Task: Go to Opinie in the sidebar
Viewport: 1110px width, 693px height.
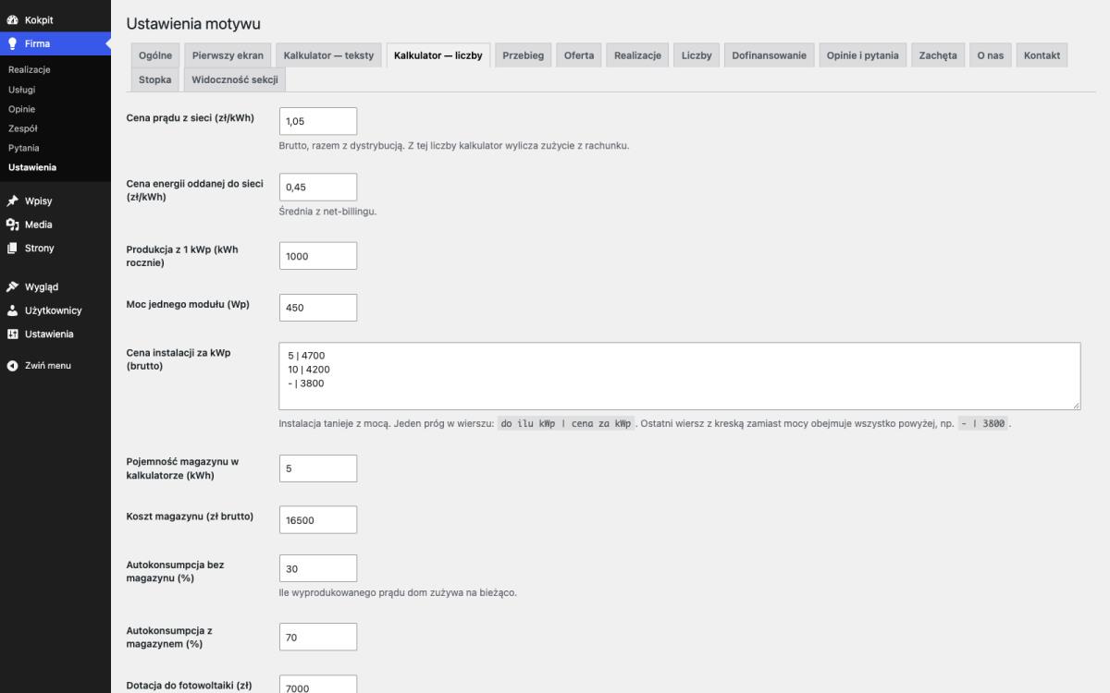Action: tap(22, 109)
